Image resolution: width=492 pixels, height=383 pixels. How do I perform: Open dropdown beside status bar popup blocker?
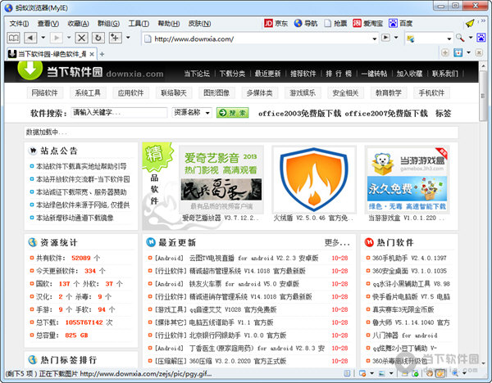click(371, 373)
